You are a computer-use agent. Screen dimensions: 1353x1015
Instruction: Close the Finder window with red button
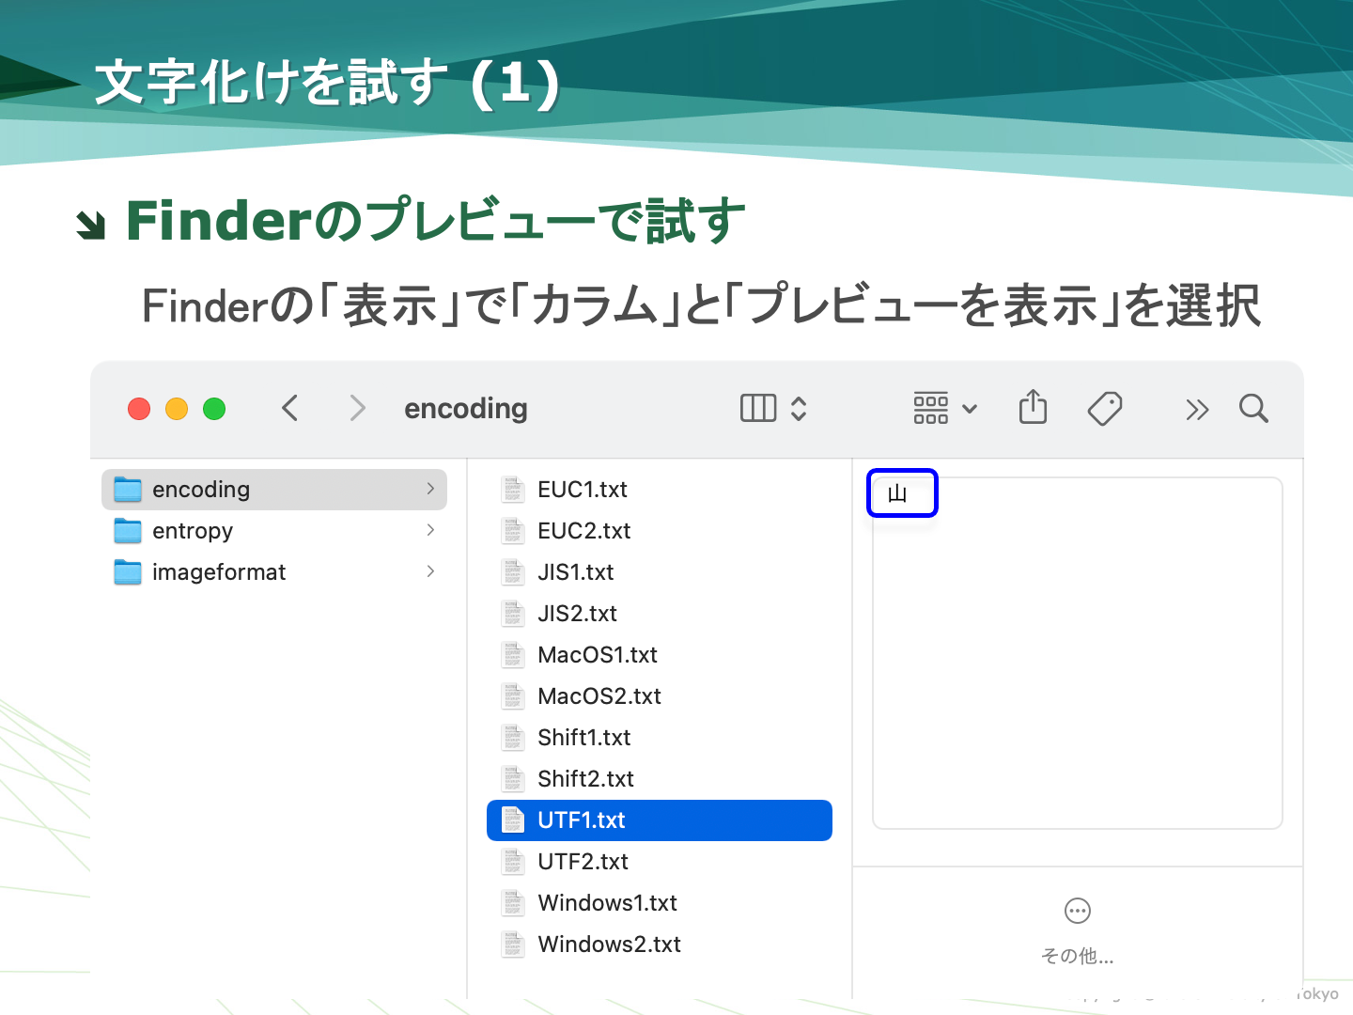(139, 409)
